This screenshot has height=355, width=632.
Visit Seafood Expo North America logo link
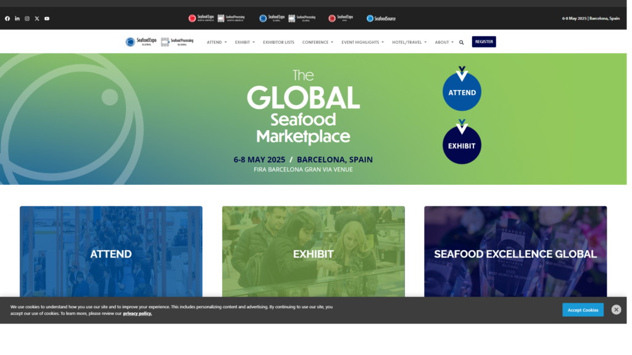pos(201,18)
